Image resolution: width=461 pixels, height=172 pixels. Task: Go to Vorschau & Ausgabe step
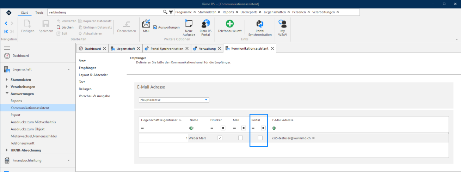click(94, 96)
